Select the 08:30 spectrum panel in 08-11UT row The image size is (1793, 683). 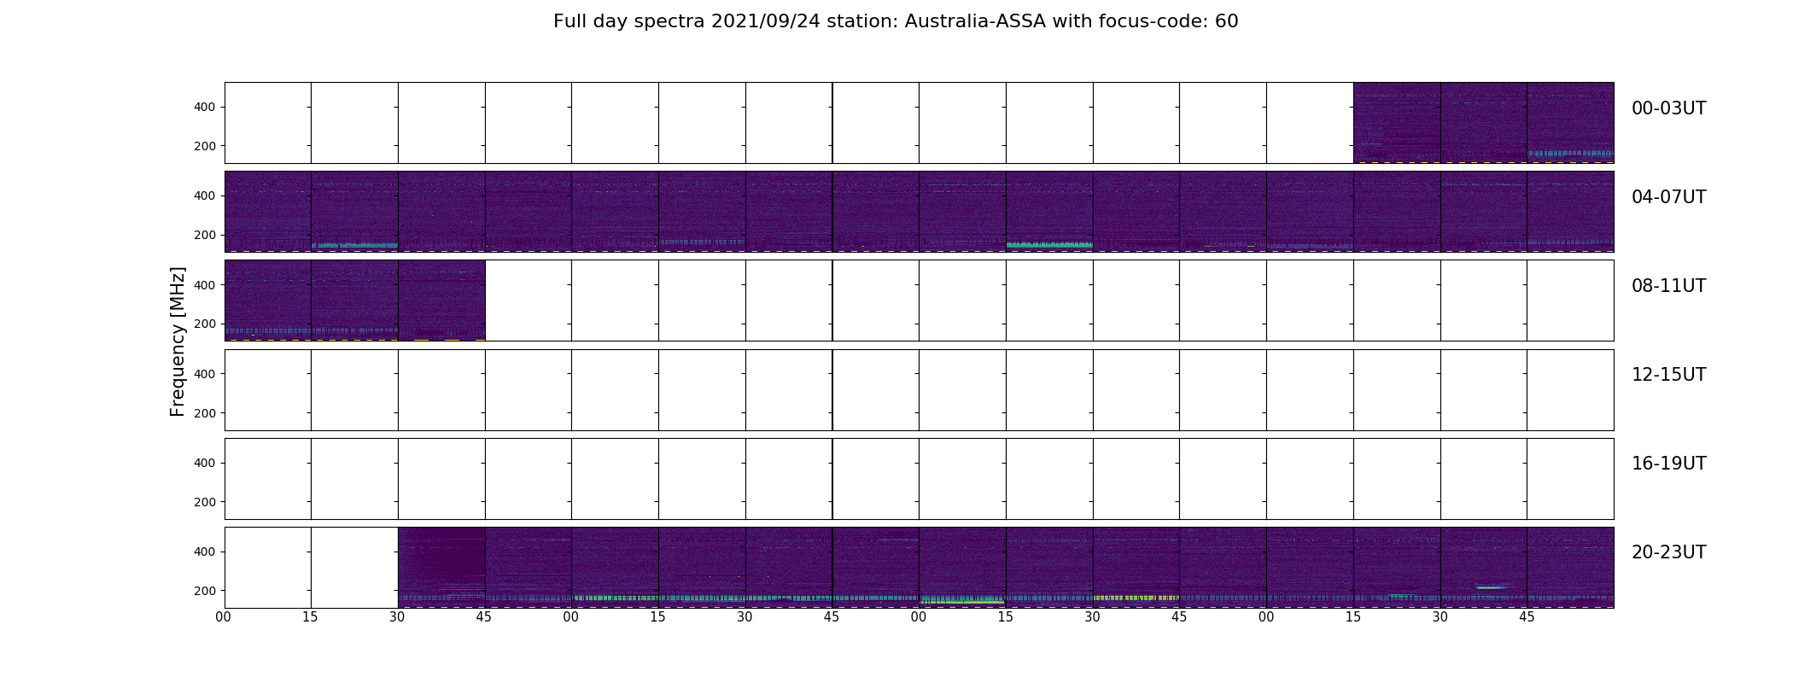pyautogui.click(x=441, y=301)
